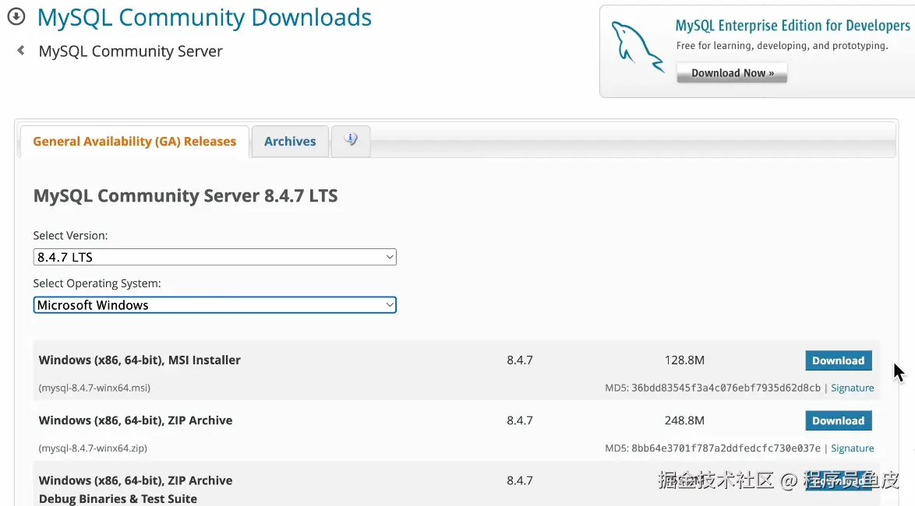The width and height of the screenshot is (915, 506).
Task: Click 'Debug Binaries & Test Suite' row title
Action: pos(118,499)
